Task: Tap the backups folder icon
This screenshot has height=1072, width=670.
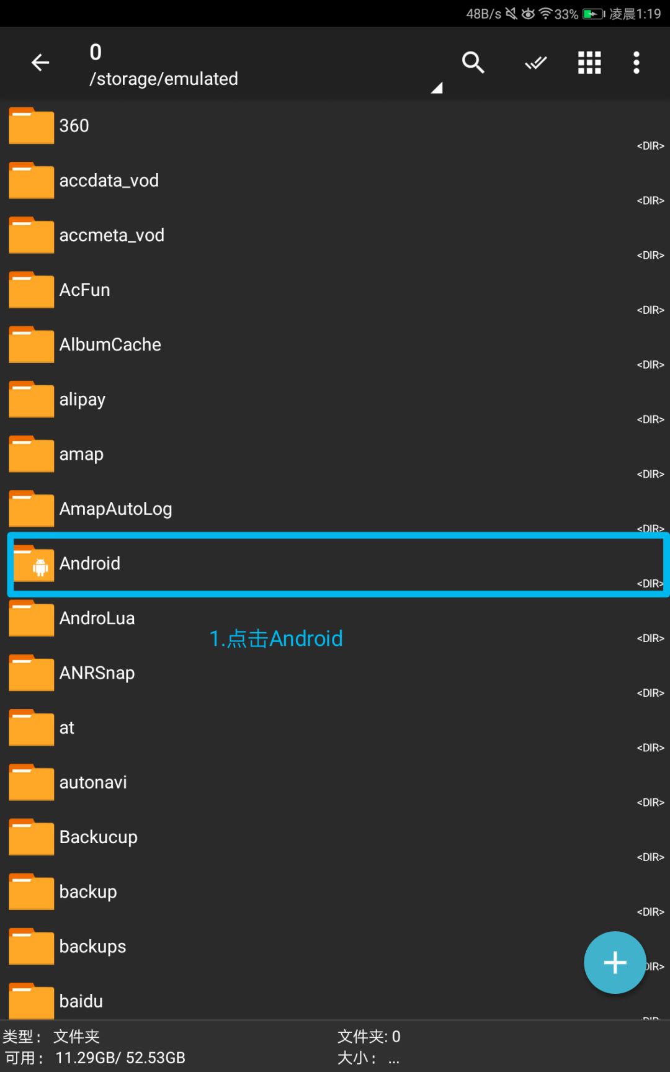Action: tap(31, 947)
